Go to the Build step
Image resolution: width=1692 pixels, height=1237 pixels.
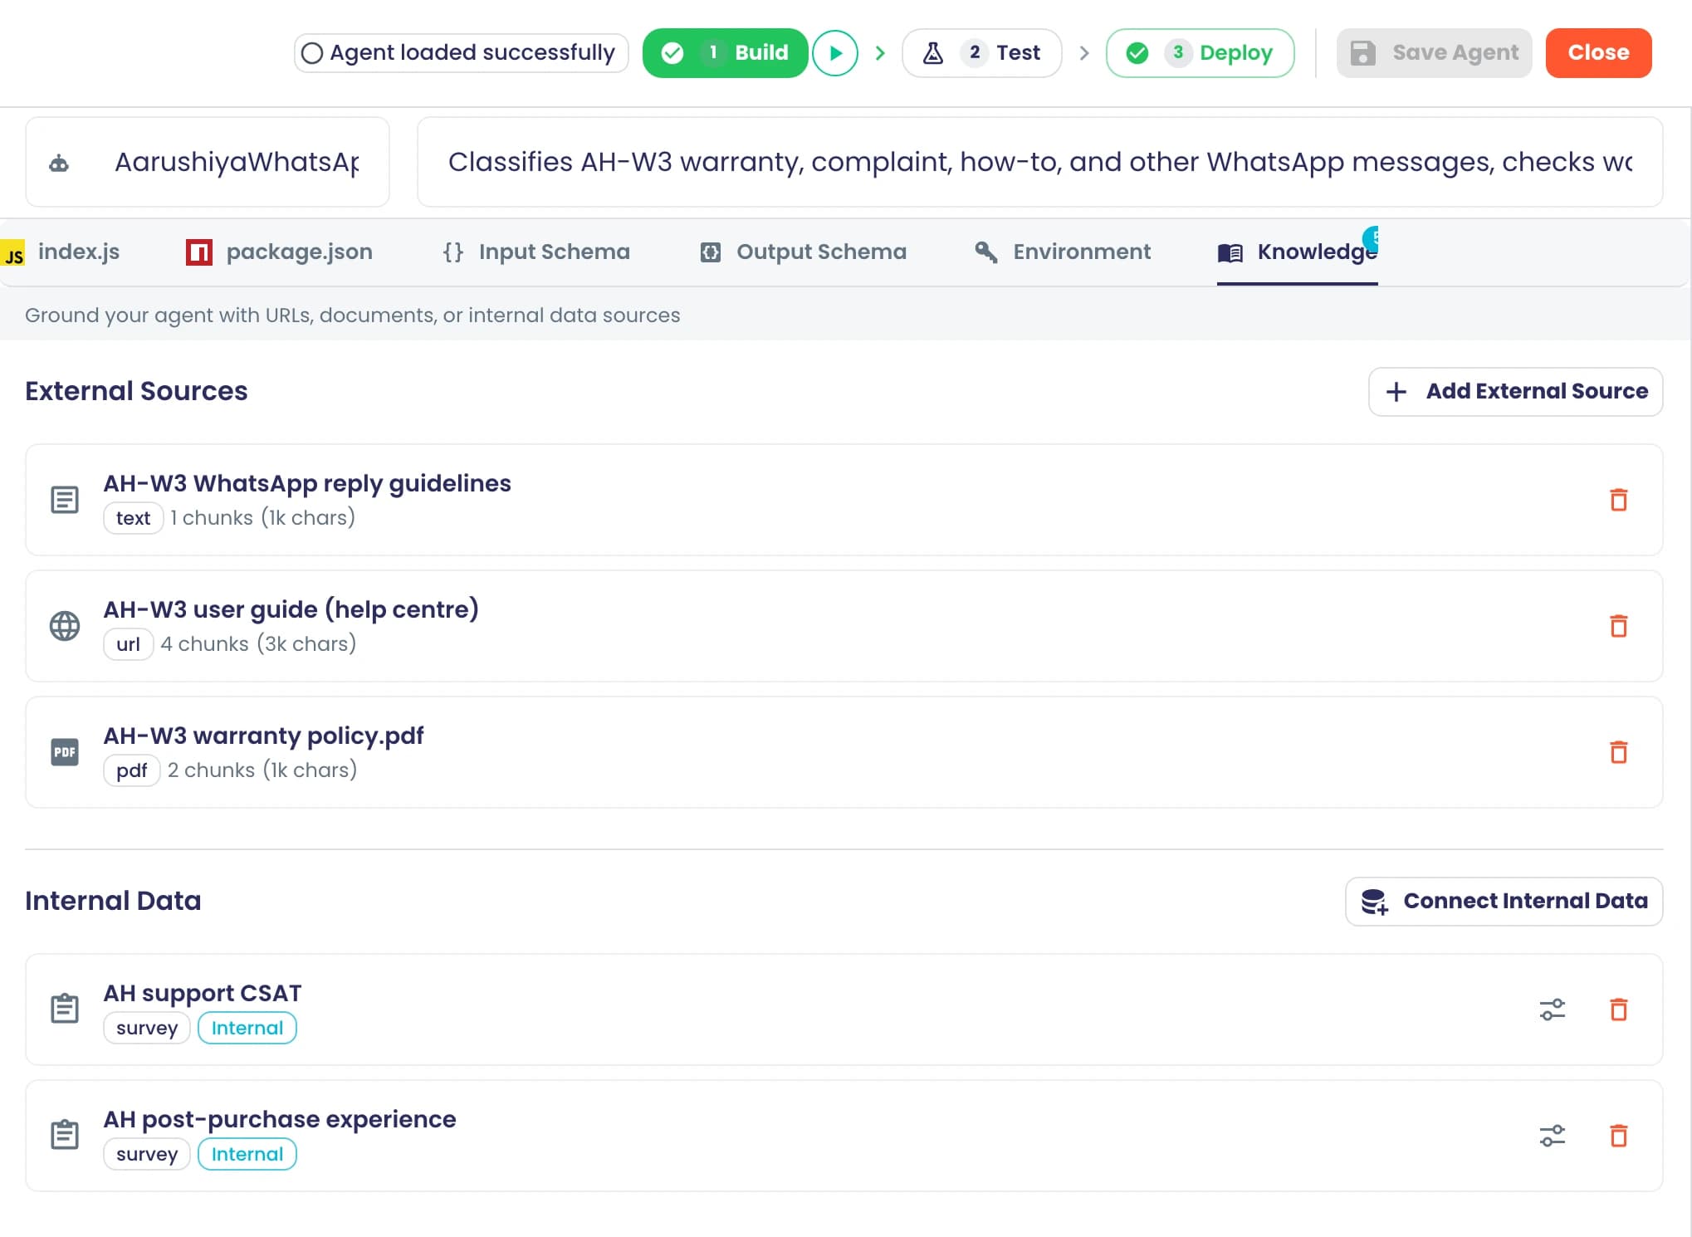pos(725,53)
